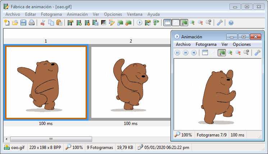Viewport: 268px width, 154px height.
Task: Click the Open folder icon
Action: point(15,23)
